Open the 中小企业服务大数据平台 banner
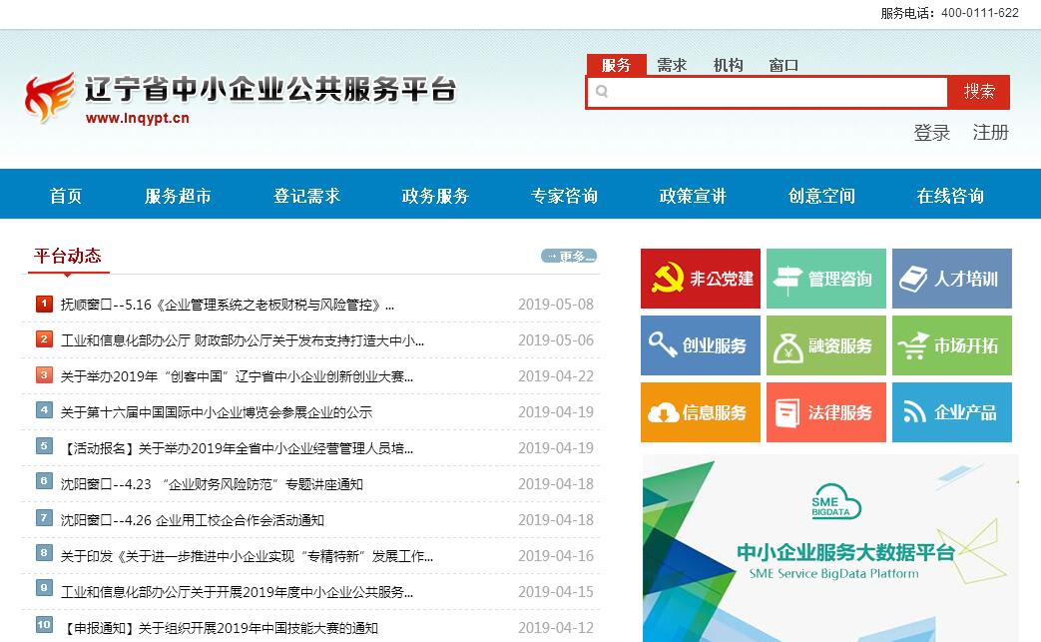This screenshot has width=1041, height=642. tap(830, 548)
